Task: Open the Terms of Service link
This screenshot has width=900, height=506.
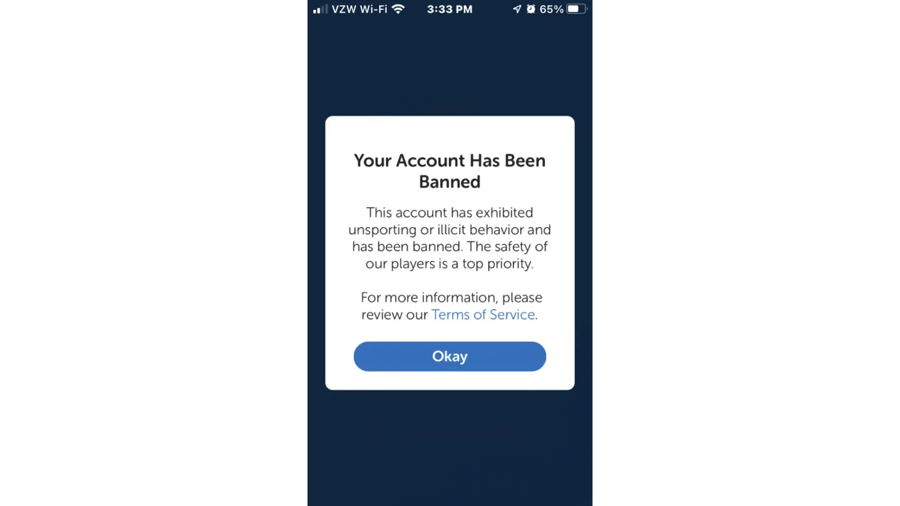Action: 483,315
